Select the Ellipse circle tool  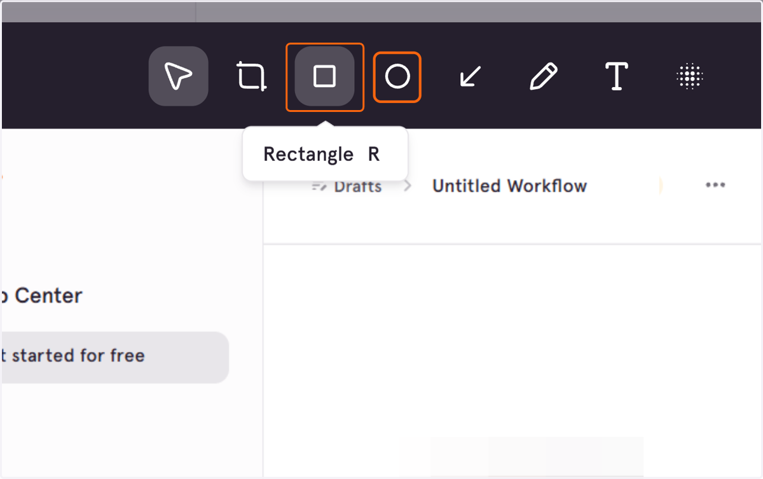pos(397,77)
